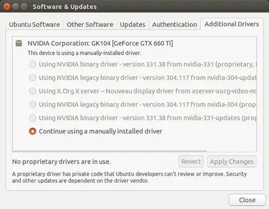
Task: Select Continue using a manually installed driver
Action: [x=96, y=131]
